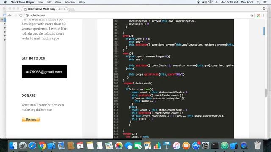The height and width of the screenshot is (152, 271).
Task: Open a new Chrome tab
Action: pyautogui.click(x=71, y=9)
